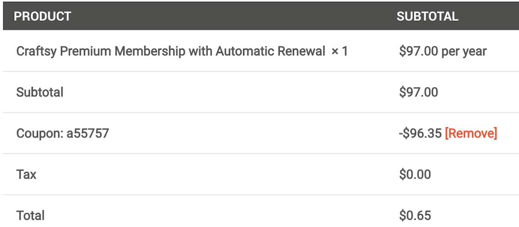Click the $0.00 tax amount
This screenshot has height=227, width=519.
point(415,174)
